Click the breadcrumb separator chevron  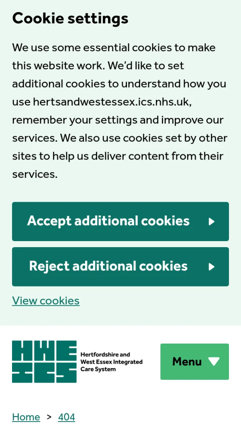coord(49,417)
